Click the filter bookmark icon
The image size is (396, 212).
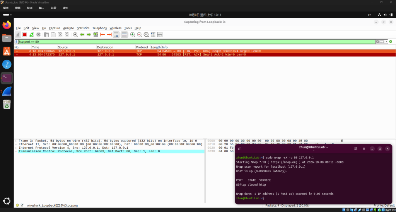pyautogui.click(x=16, y=42)
